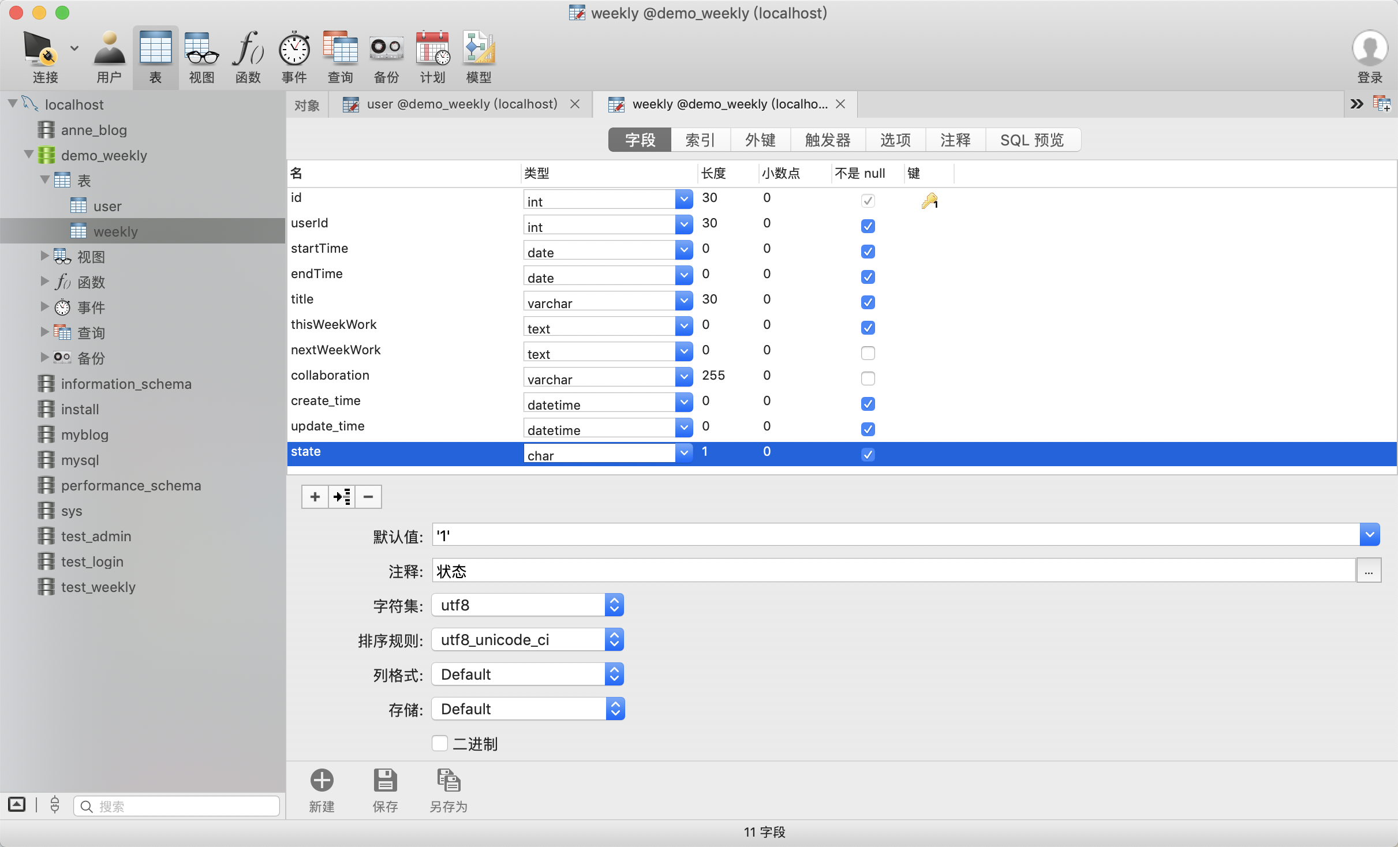Enable not null for nextWeekWork
The width and height of the screenshot is (1398, 847).
868,353
